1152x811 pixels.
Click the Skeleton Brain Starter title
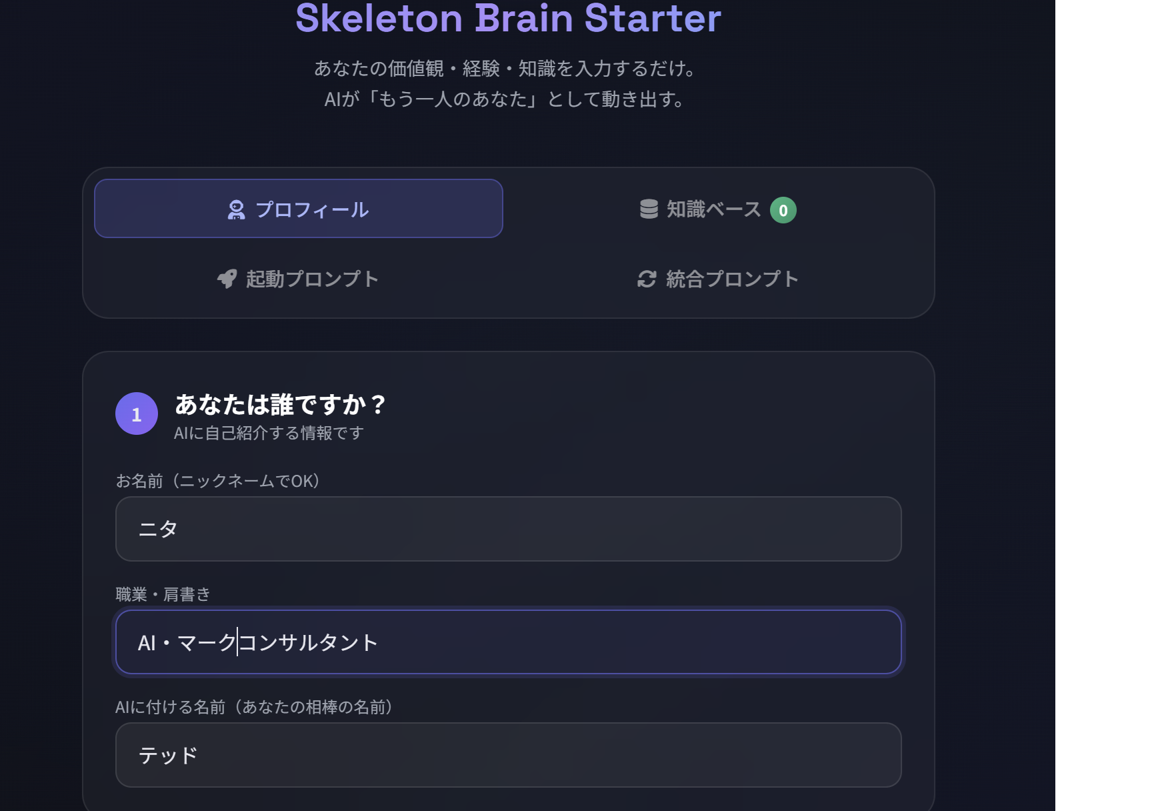tap(508, 18)
